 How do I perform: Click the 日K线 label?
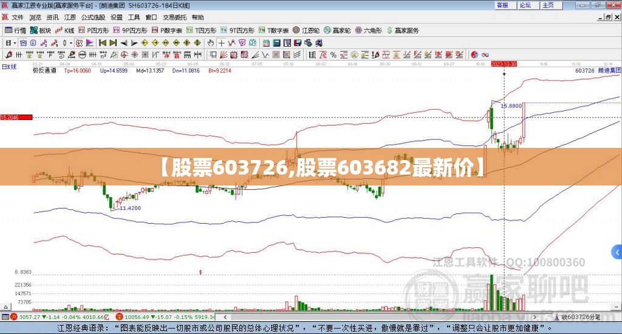[9, 67]
